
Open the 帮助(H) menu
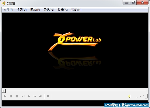pyautogui.click(x=76, y=10)
